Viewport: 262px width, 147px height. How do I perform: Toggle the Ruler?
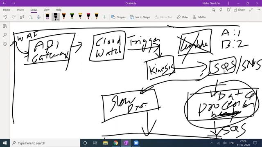183,17
